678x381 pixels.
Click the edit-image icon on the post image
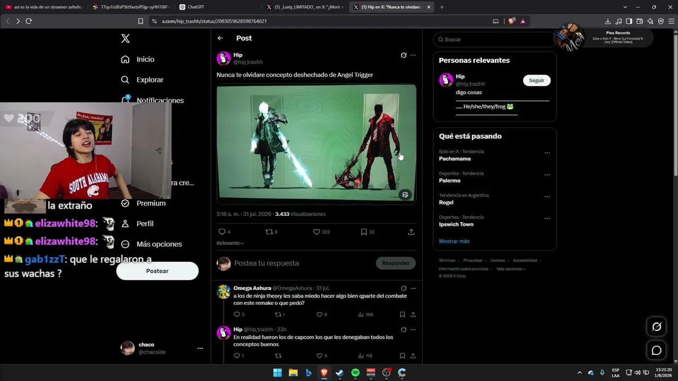click(405, 195)
